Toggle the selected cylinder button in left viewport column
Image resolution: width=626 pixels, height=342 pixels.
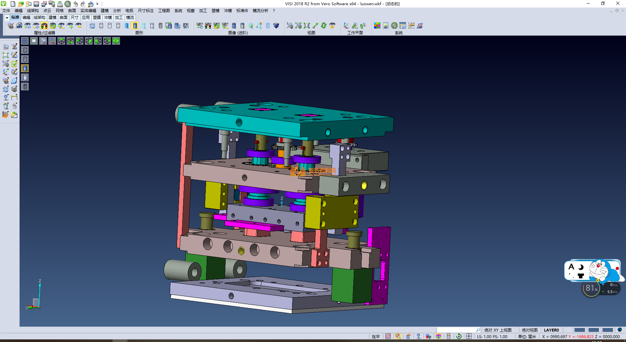pyautogui.click(x=25, y=68)
